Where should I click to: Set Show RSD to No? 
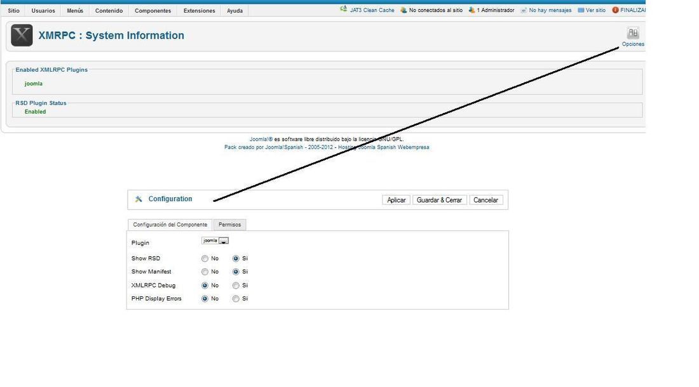pyautogui.click(x=205, y=258)
